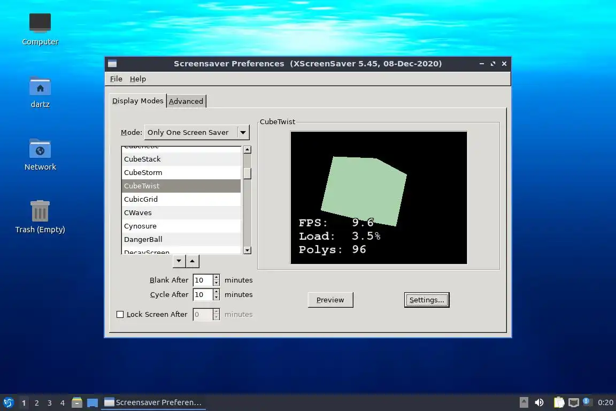This screenshot has width=616, height=411.
Task: Open the start menu icon in the taskbar
Action: click(8, 402)
